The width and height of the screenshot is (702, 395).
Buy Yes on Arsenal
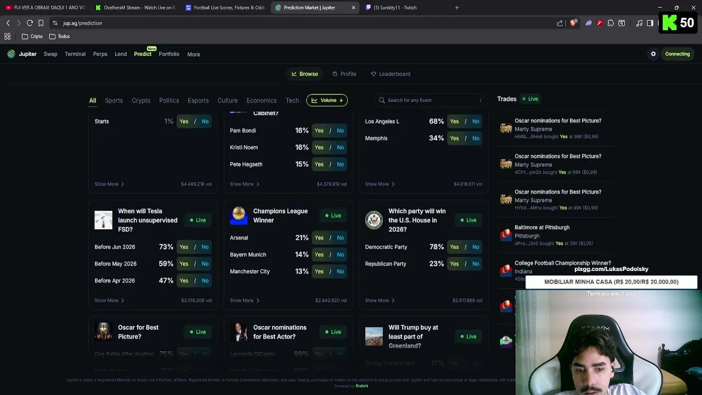coord(319,238)
